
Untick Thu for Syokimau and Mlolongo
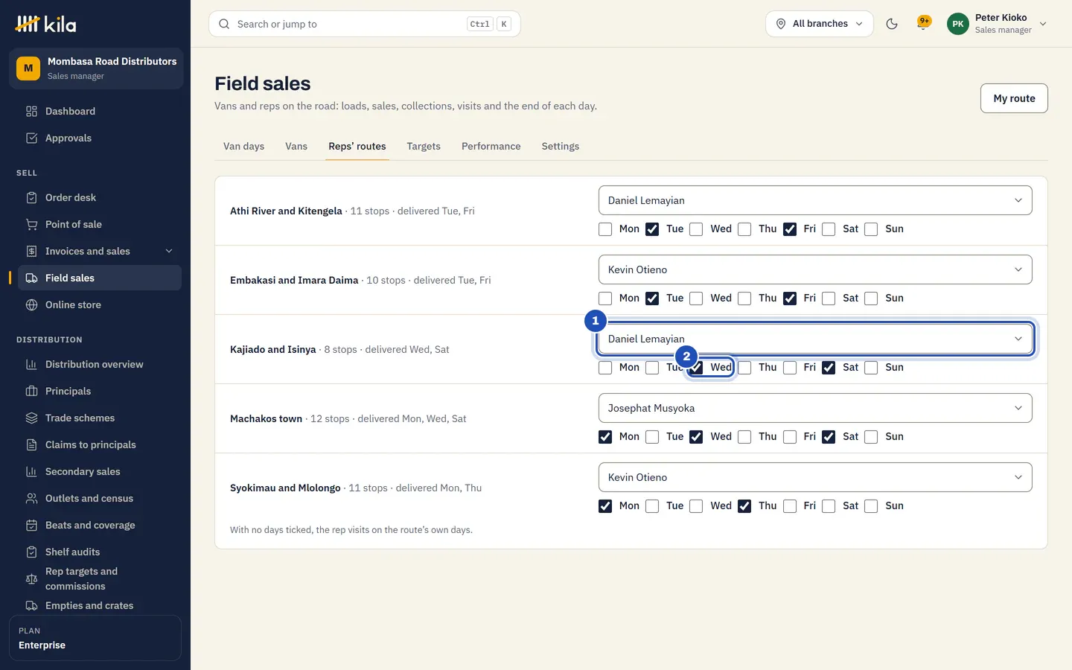point(744,506)
